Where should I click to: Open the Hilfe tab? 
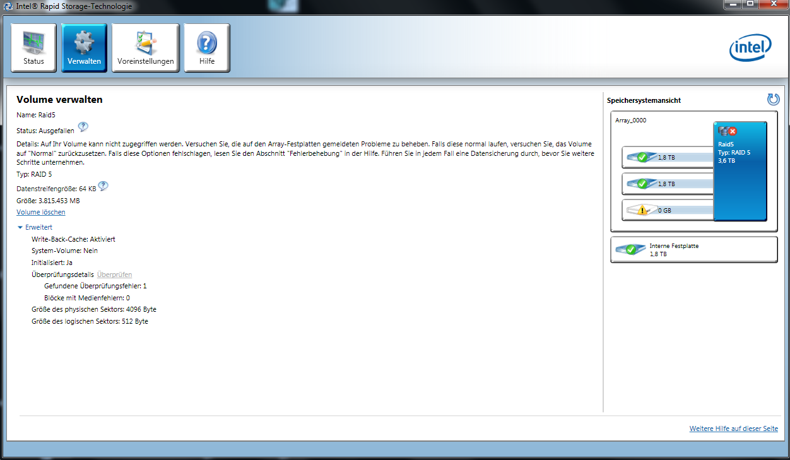point(207,48)
